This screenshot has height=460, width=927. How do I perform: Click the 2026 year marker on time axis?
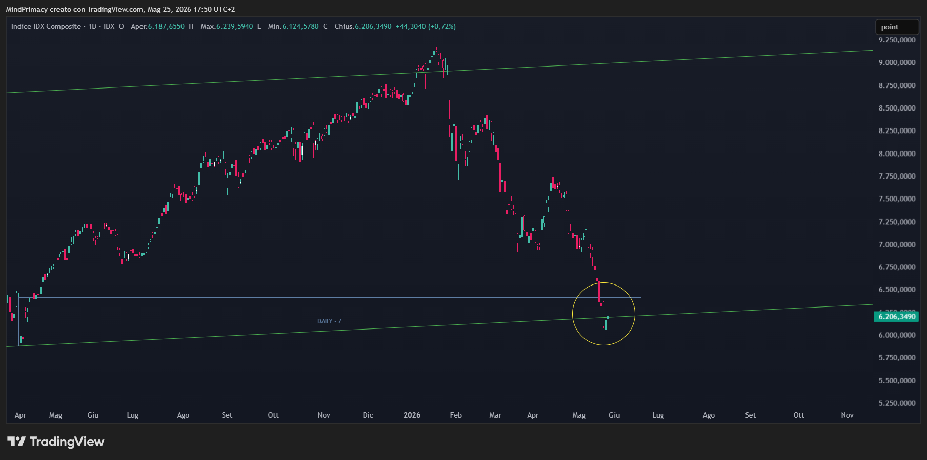point(412,415)
